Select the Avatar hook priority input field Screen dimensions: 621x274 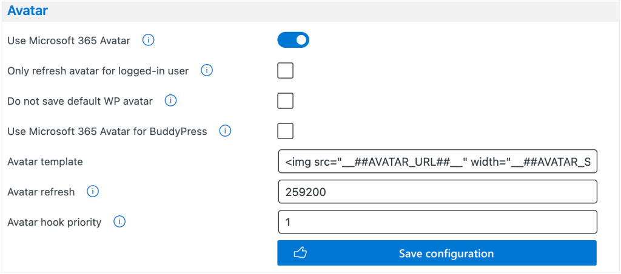click(437, 222)
